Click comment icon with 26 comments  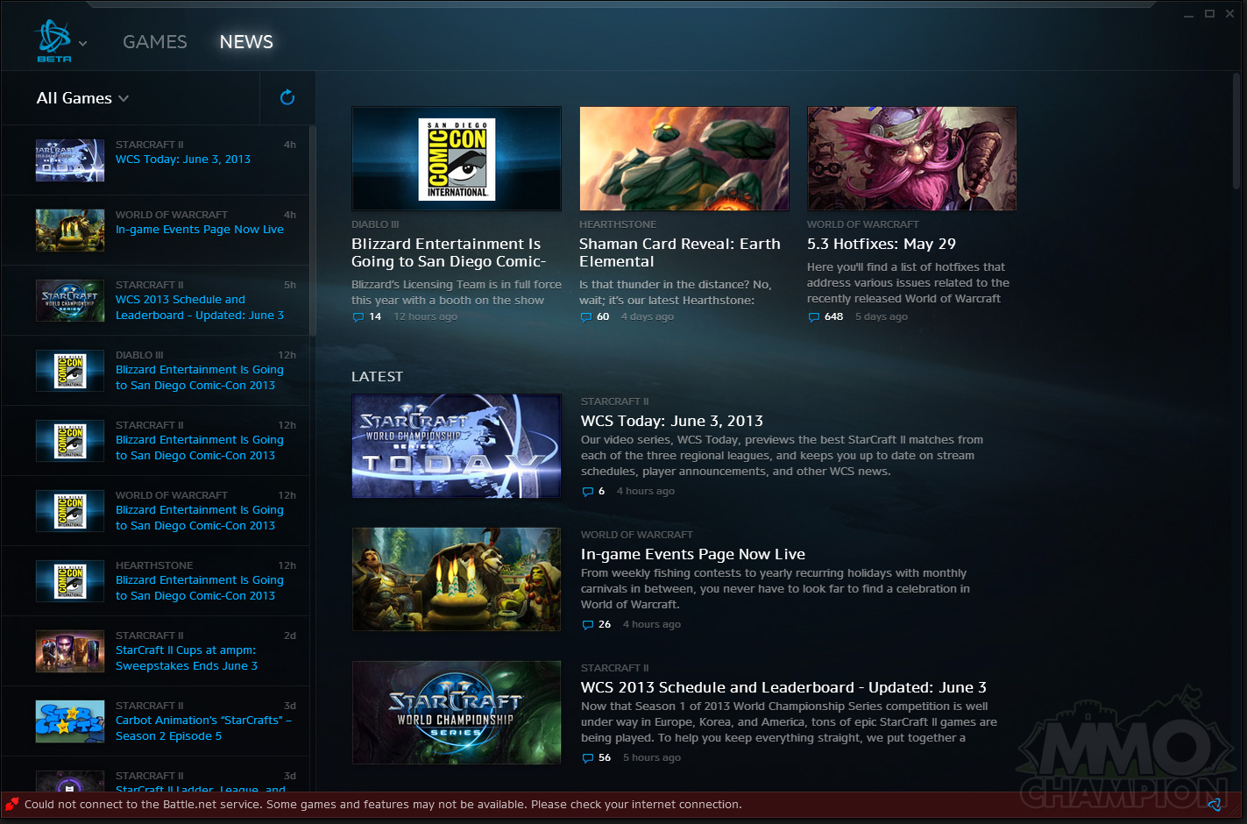point(587,625)
